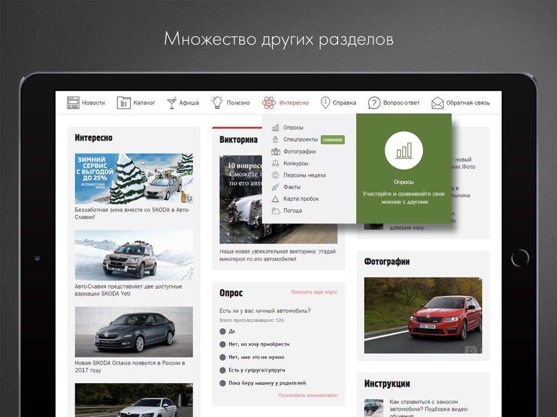Select Нет, мне это не нужно option

[223, 357]
